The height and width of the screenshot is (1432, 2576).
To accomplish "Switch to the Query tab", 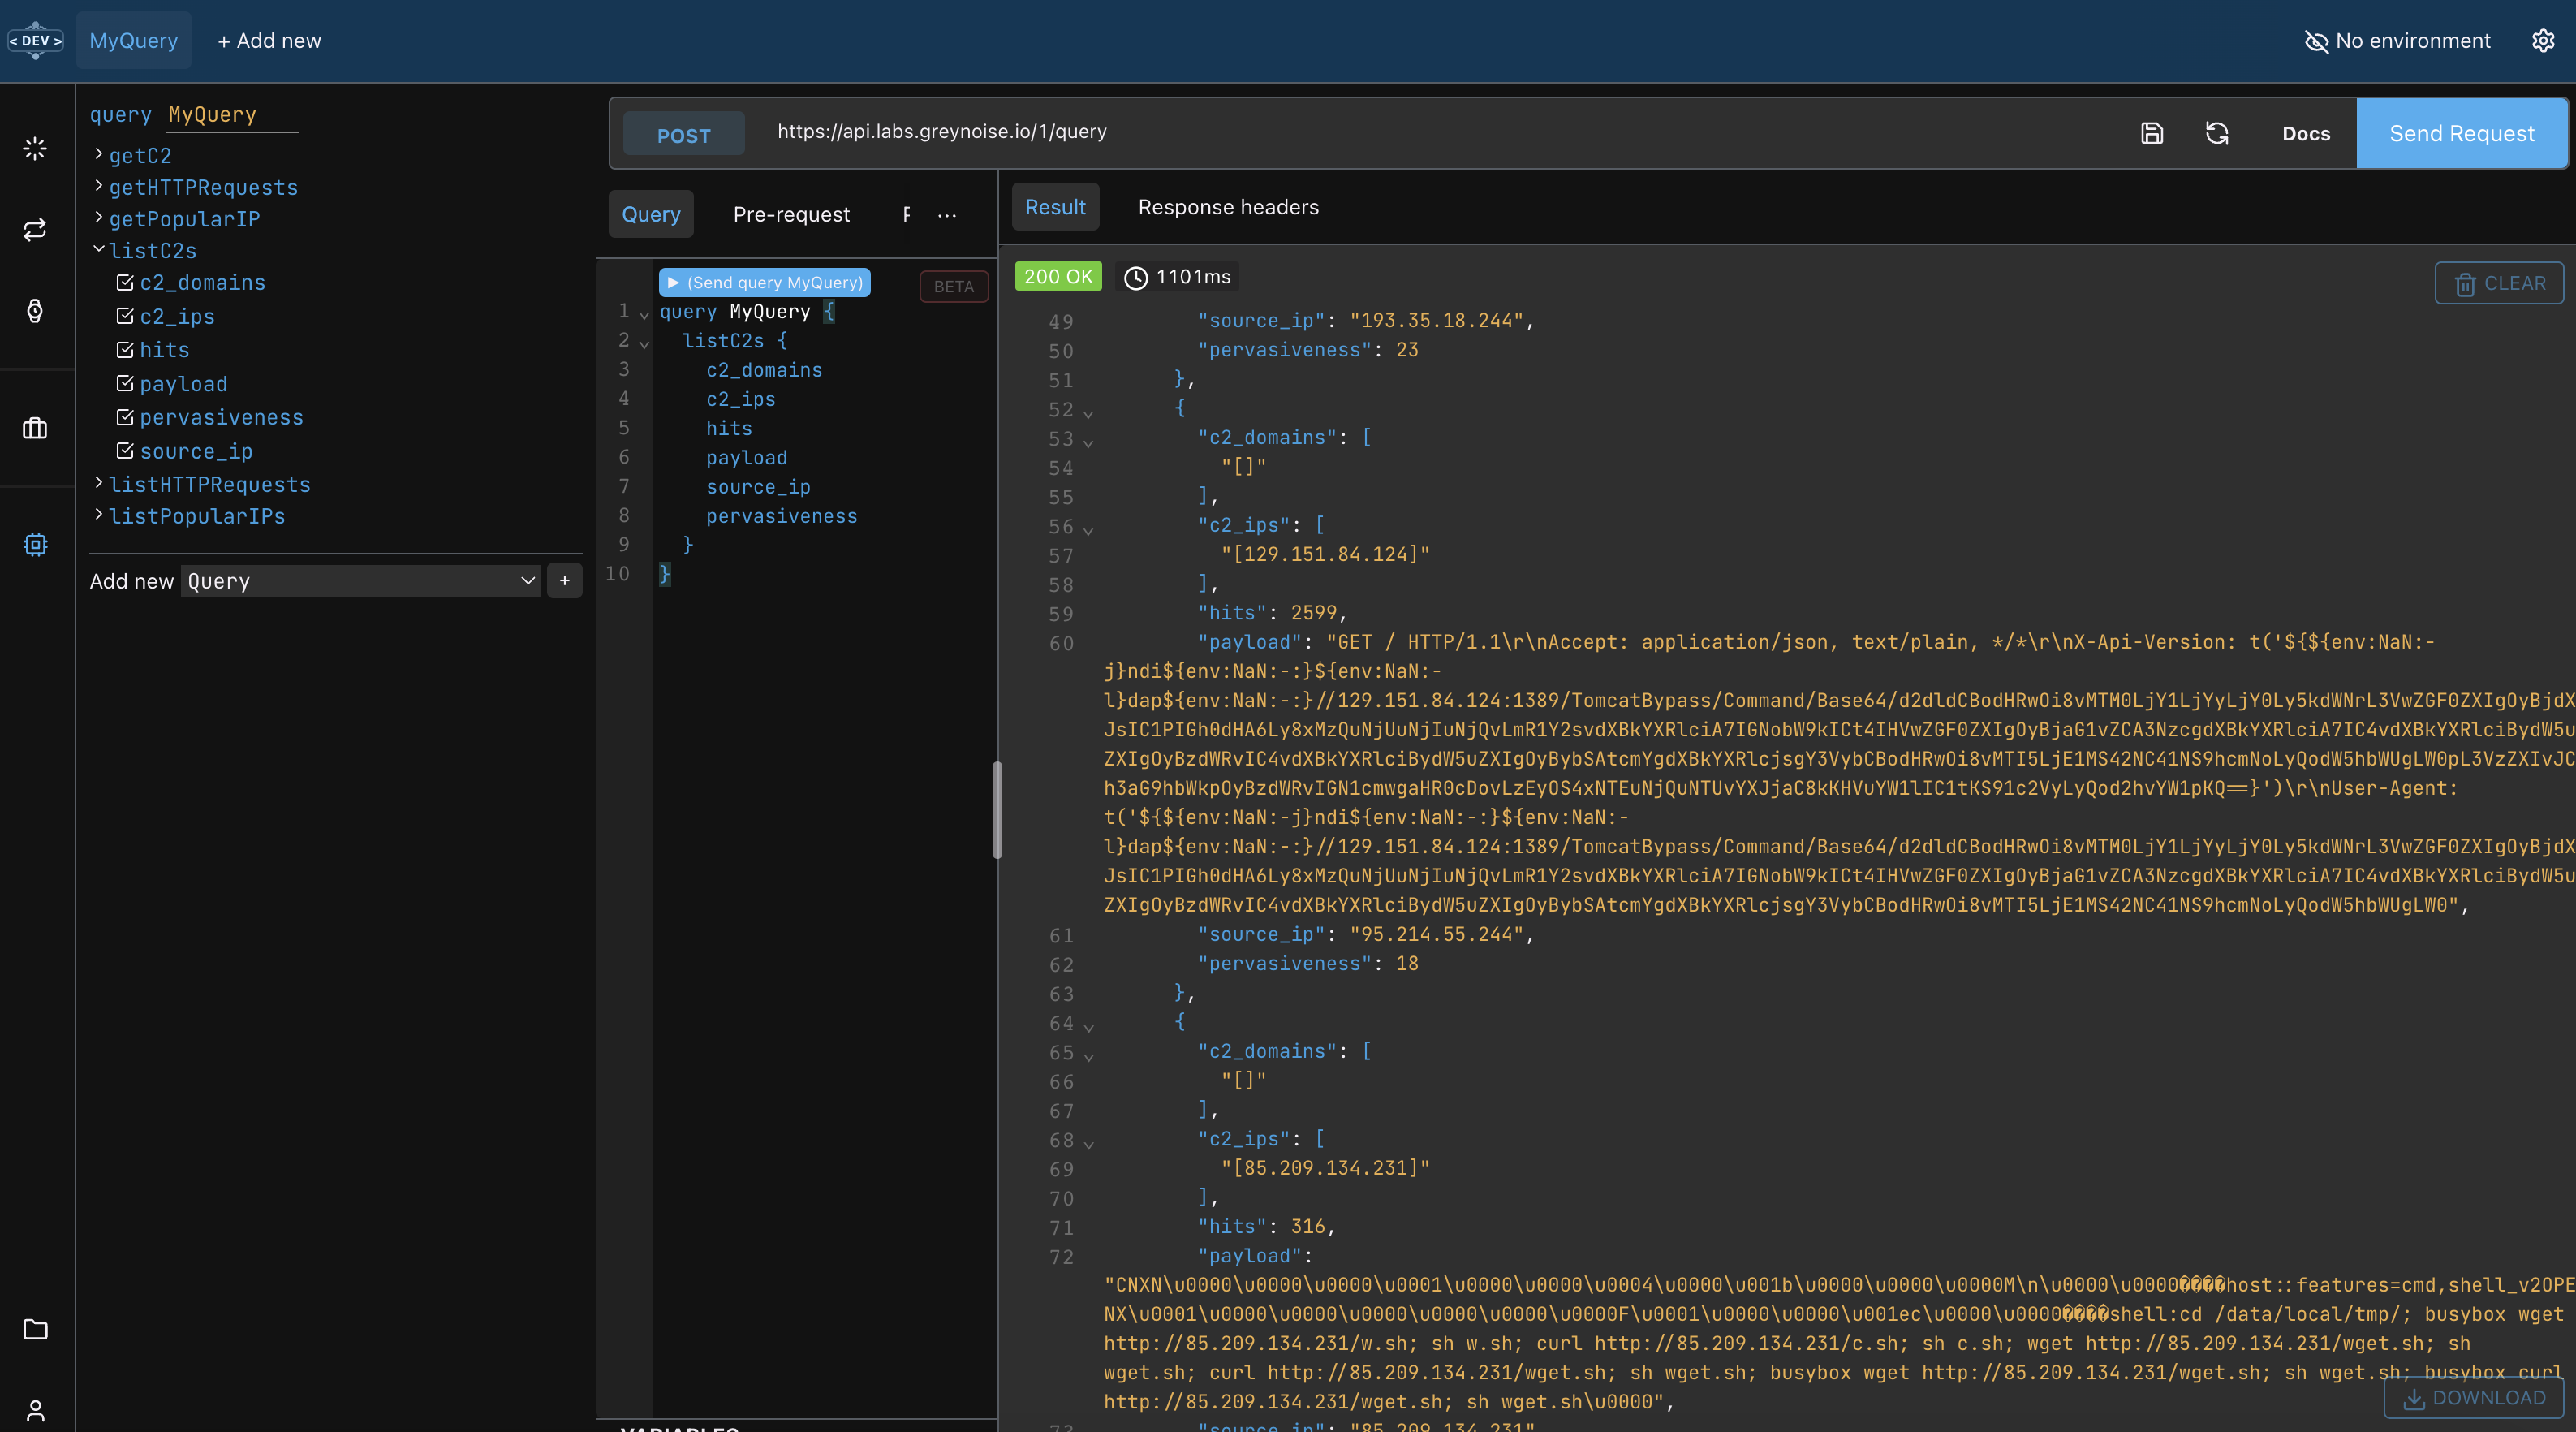I will [x=651, y=214].
